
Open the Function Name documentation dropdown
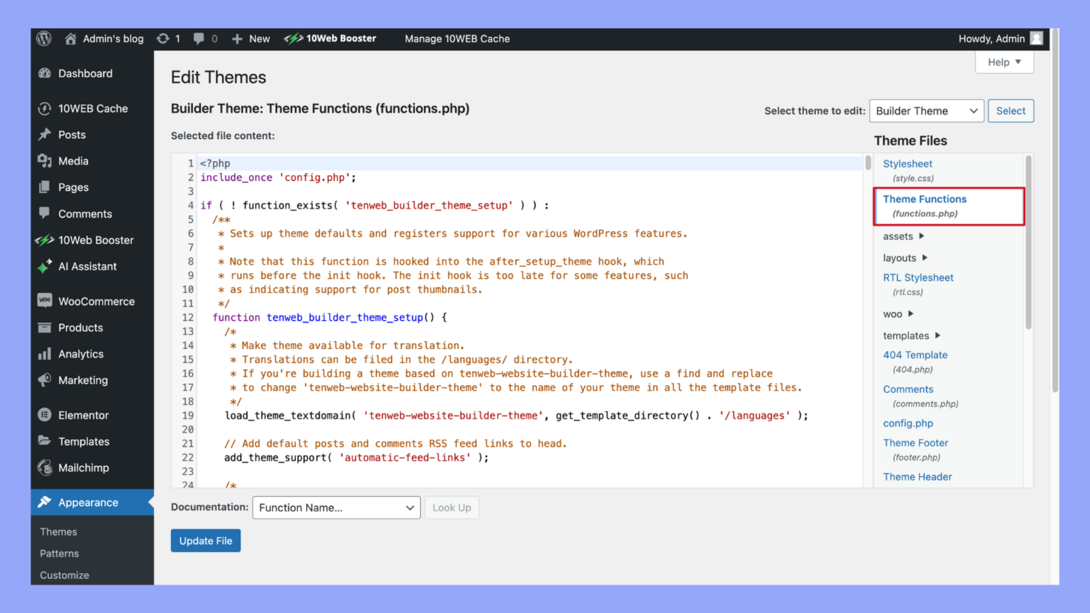(x=336, y=507)
